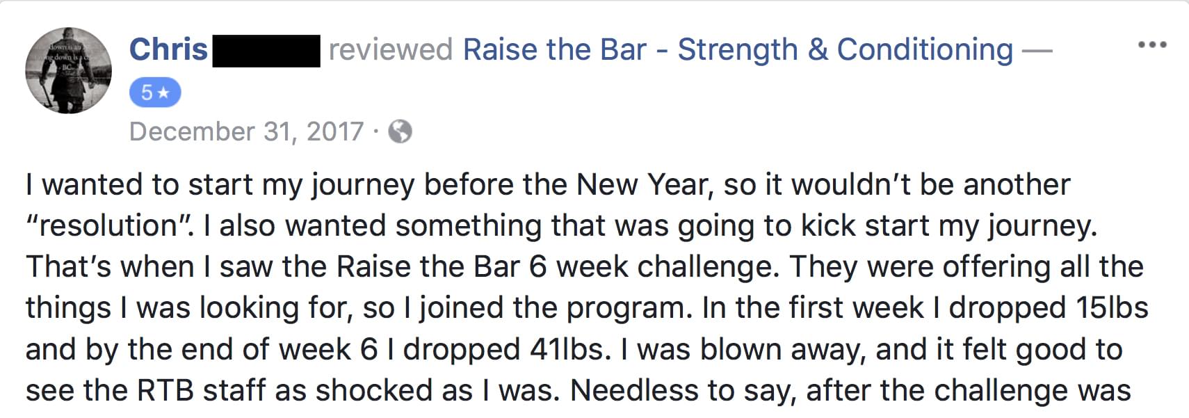The image size is (1189, 418).
Task: Open the December 31, 2017 timestamp permalink
Action: coord(246,131)
